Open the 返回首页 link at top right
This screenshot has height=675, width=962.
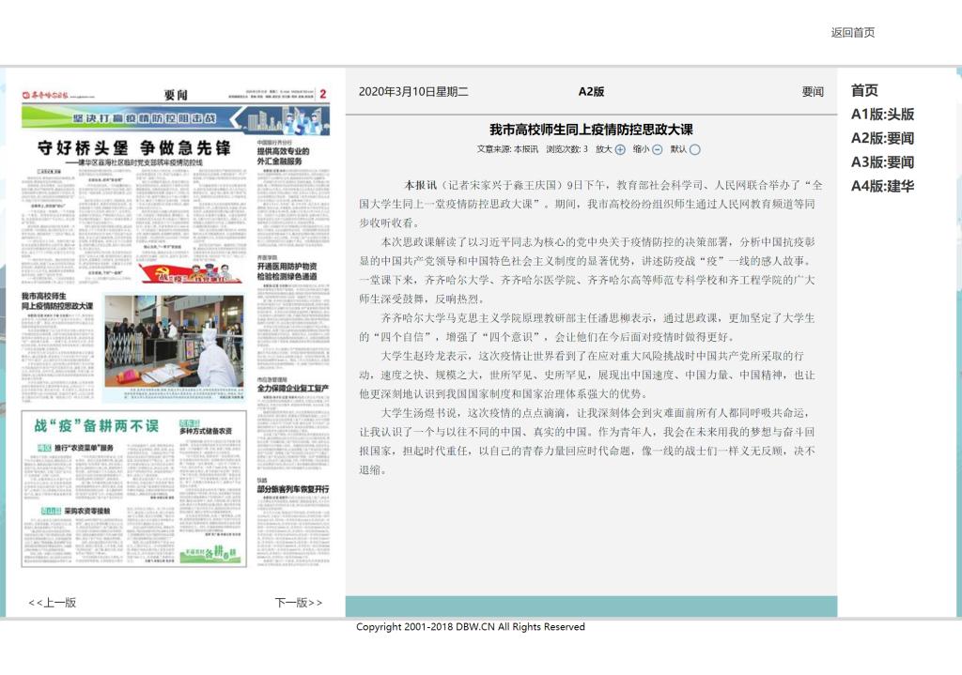pyautogui.click(x=852, y=33)
